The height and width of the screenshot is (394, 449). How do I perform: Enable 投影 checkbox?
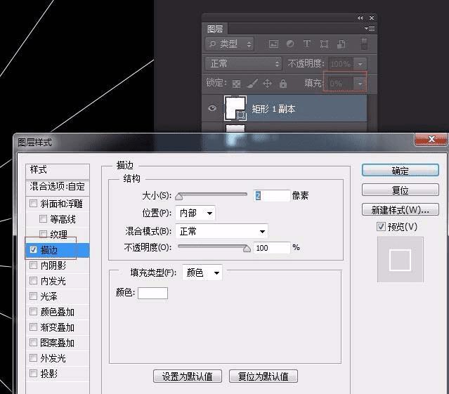coord(33,374)
